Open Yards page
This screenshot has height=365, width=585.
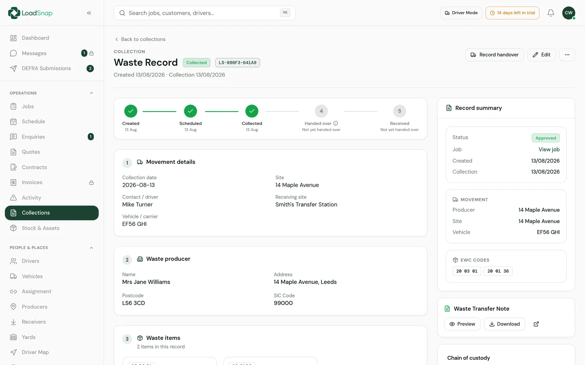pos(52,337)
